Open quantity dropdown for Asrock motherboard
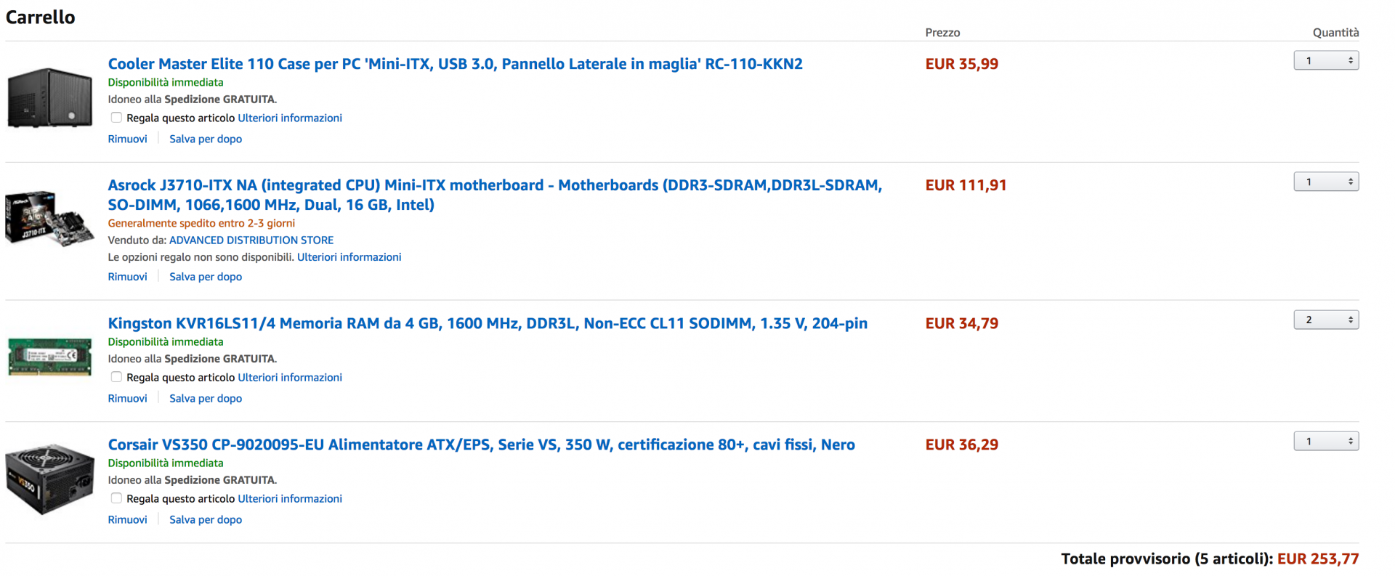1395x576 pixels. point(1326,182)
